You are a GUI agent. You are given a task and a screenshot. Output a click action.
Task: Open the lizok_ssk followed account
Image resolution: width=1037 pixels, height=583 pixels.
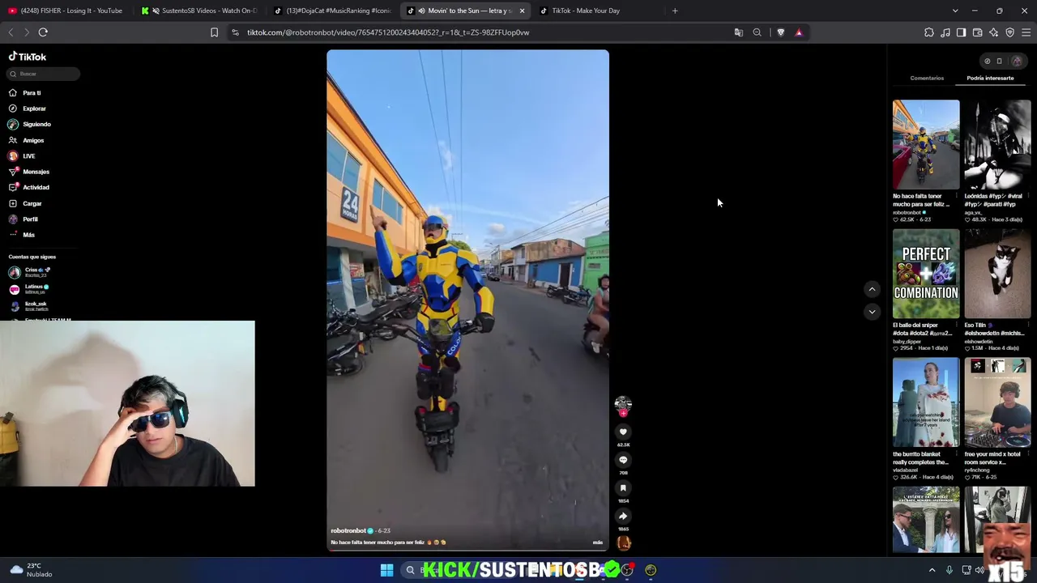tap(28, 305)
